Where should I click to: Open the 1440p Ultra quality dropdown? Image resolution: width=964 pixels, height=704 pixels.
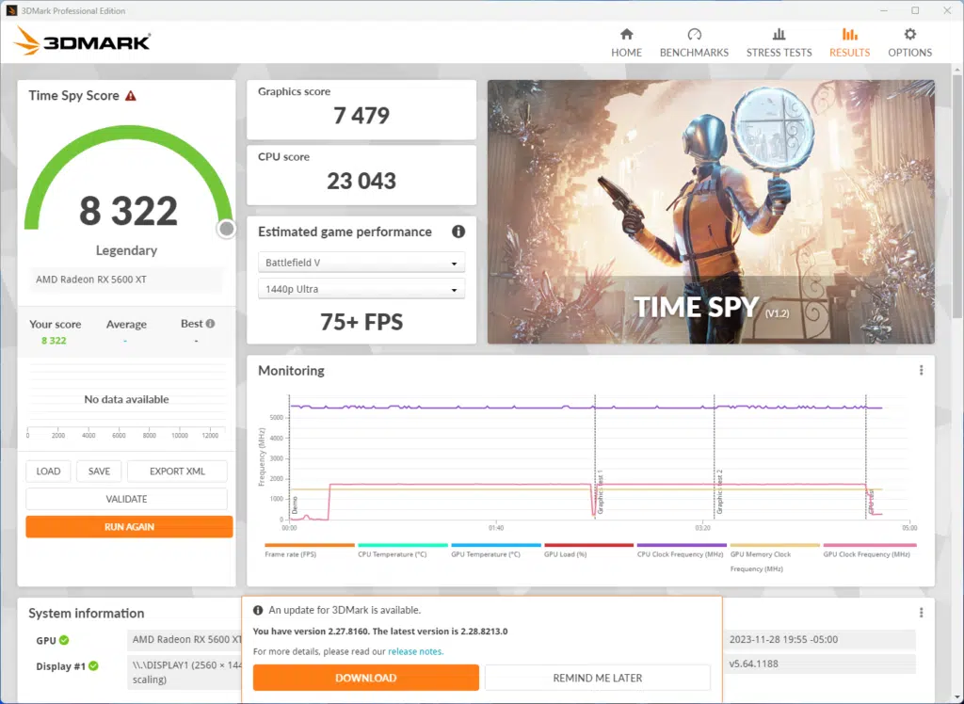361,288
